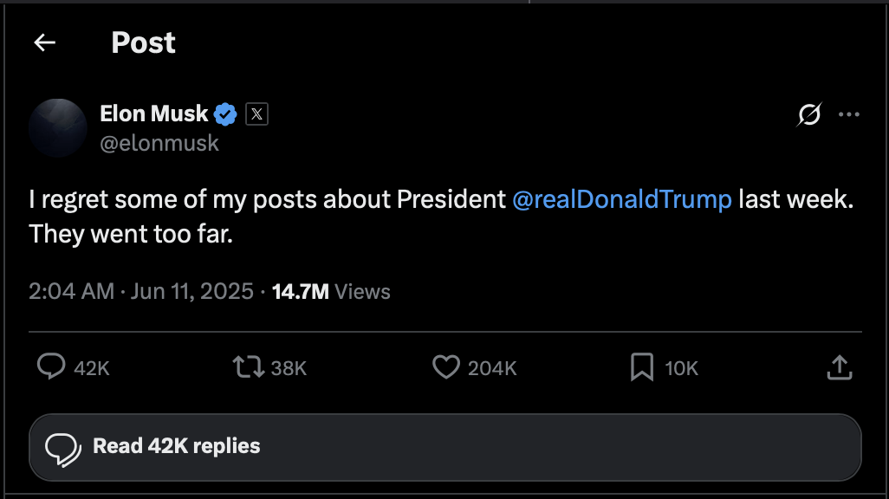
Task: Click the 2:04 AM Jun 11, 2025 timestamp
Action: (141, 291)
